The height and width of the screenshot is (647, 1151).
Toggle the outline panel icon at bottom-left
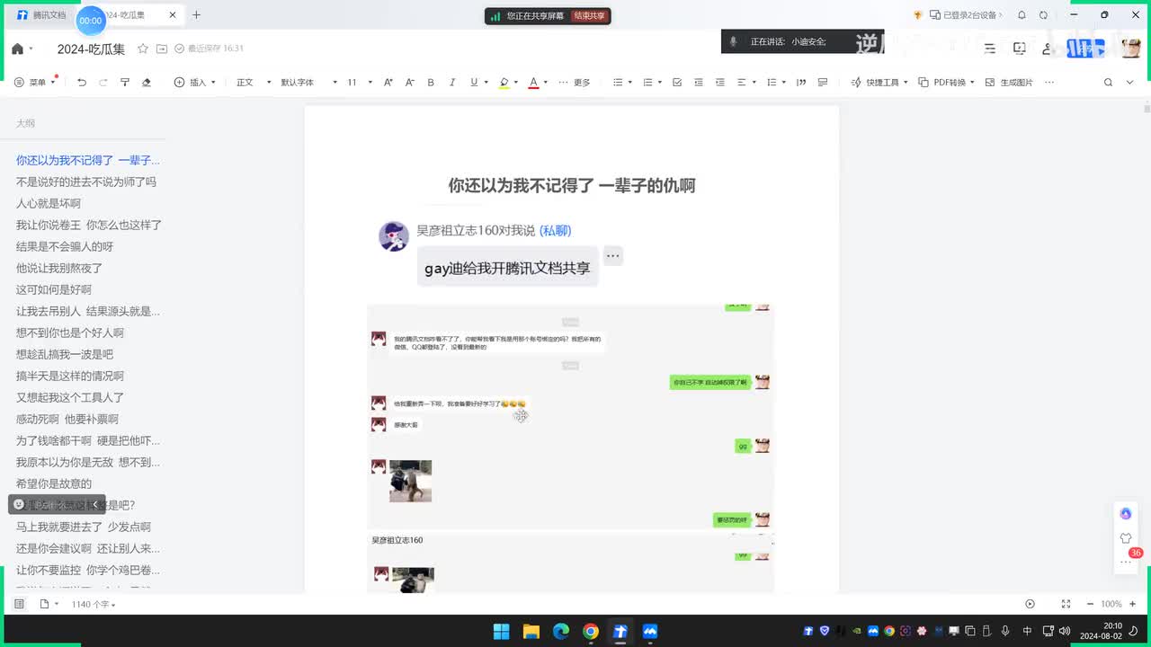[x=19, y=604]
